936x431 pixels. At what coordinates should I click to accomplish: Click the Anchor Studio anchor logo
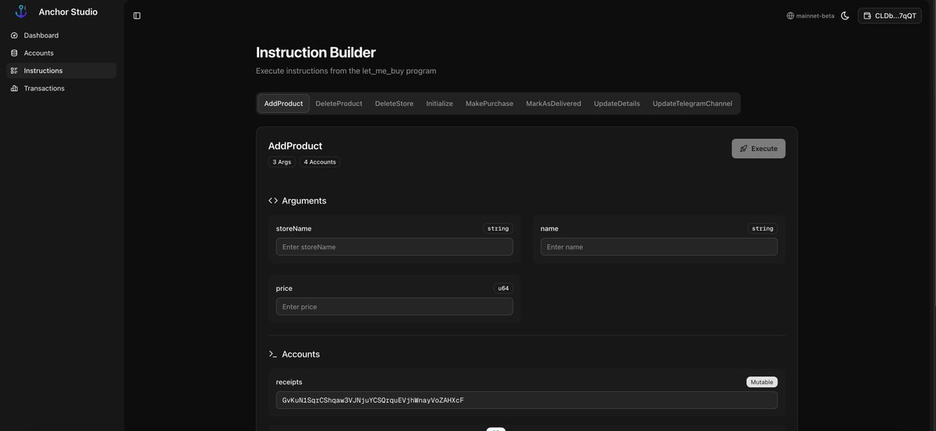21,12
